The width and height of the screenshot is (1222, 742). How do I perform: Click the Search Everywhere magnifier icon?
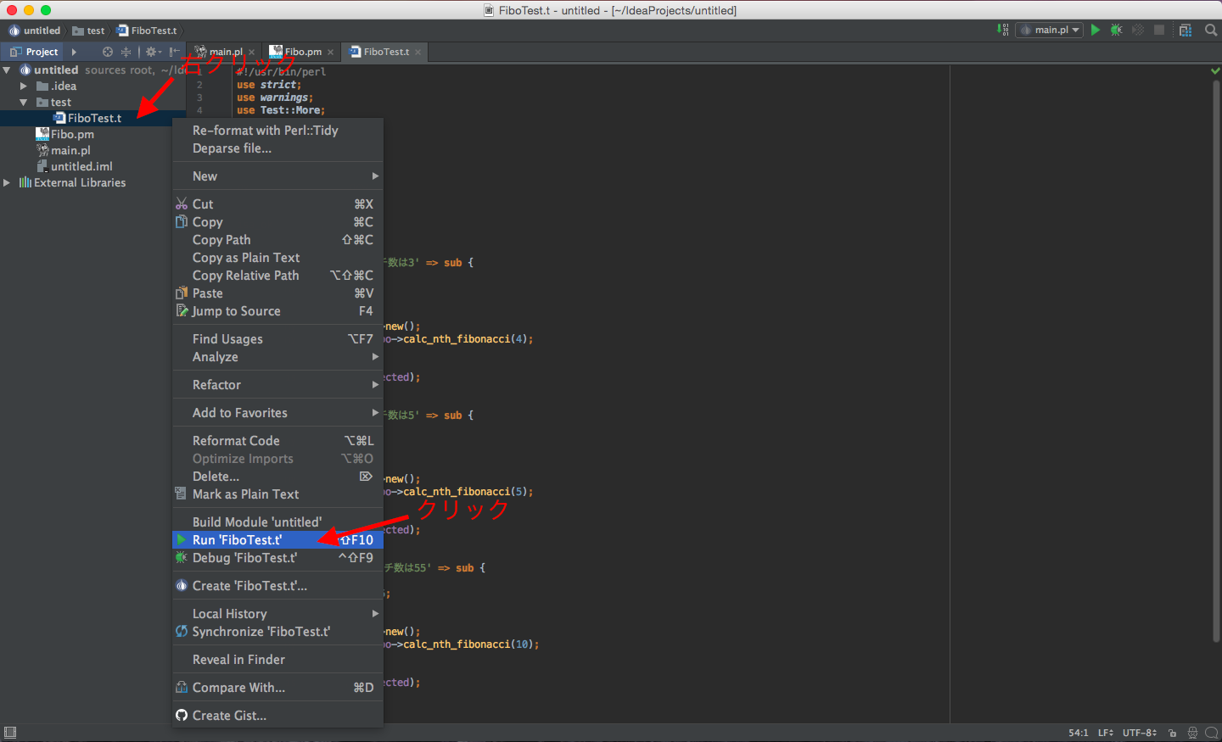click(1211, 30)
